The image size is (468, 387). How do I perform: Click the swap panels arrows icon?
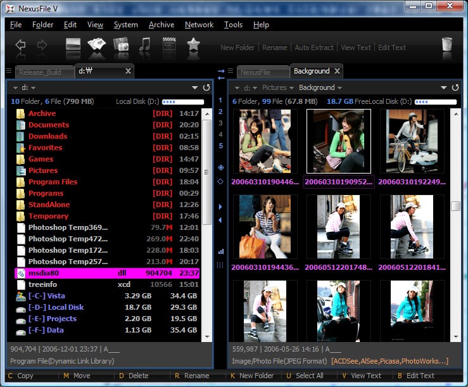(x=221, y=73)
